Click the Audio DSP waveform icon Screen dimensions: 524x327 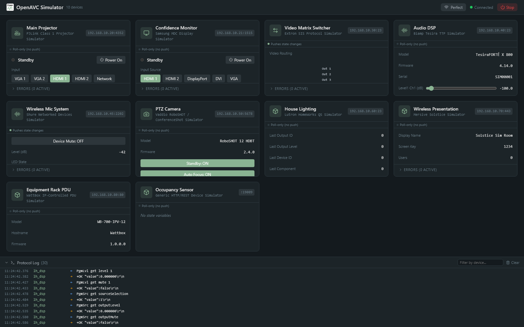tap(404, 30)
